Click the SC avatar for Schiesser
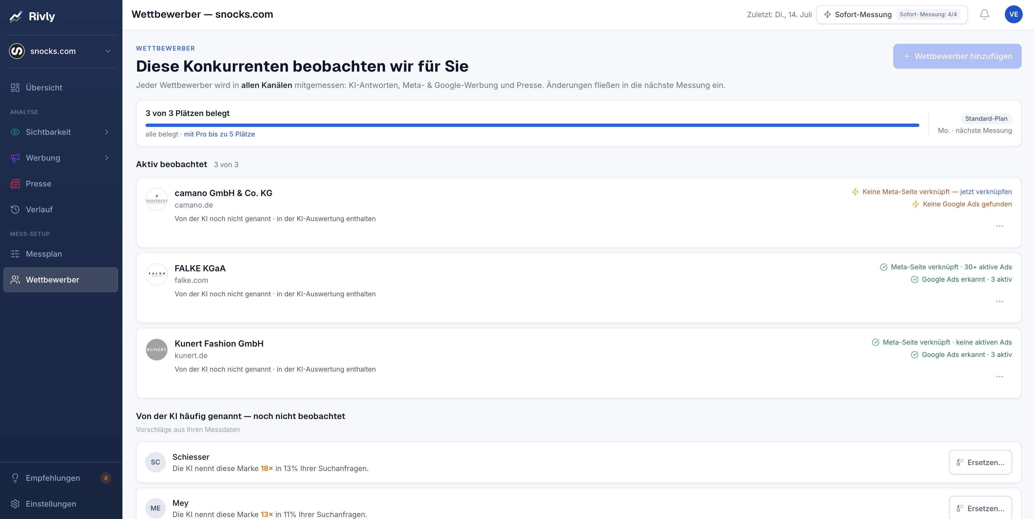Screen dimensions: 1034x519 coord(155,462)
